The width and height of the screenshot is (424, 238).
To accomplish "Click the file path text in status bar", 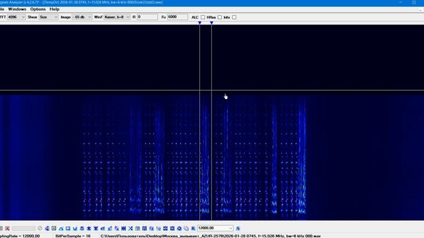I will click(211, 236).
